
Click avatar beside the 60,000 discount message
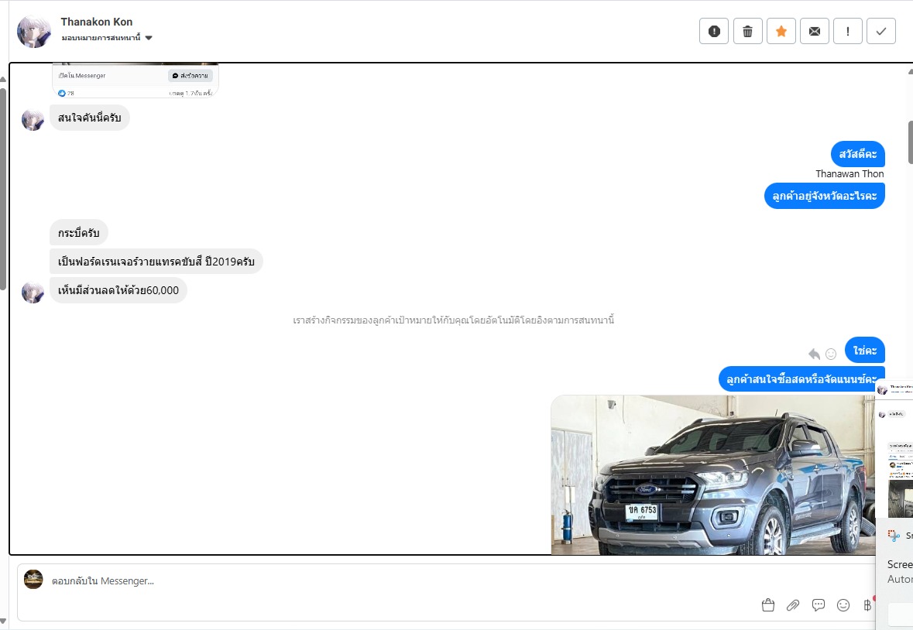point(33,293)
